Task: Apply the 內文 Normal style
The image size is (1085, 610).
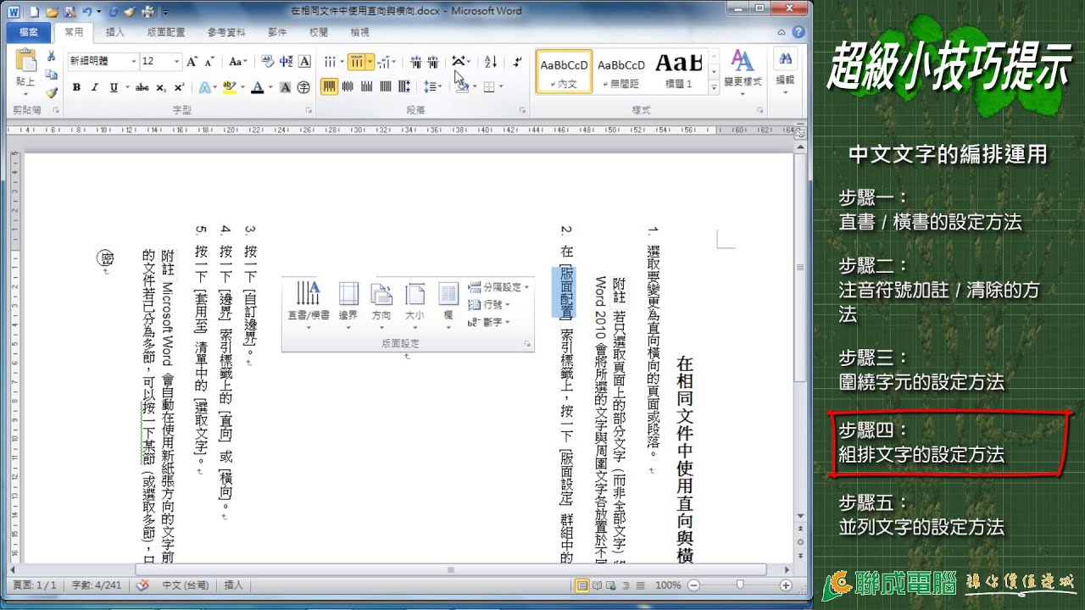Action: [x=564, y=71]
